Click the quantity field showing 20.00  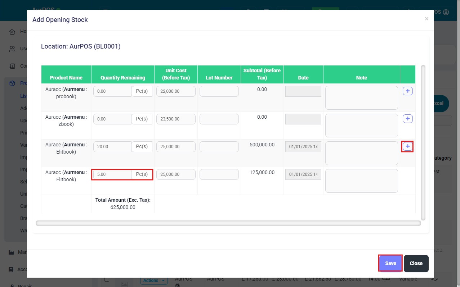coord(112,147)
